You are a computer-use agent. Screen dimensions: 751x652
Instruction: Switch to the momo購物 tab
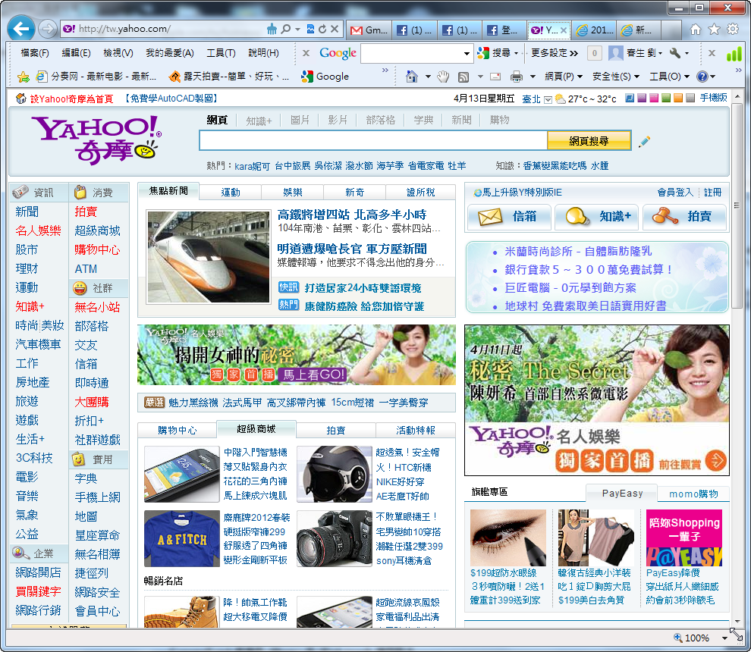[693, 494]
